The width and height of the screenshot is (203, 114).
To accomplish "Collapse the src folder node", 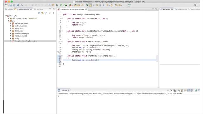I will point(9,21).
